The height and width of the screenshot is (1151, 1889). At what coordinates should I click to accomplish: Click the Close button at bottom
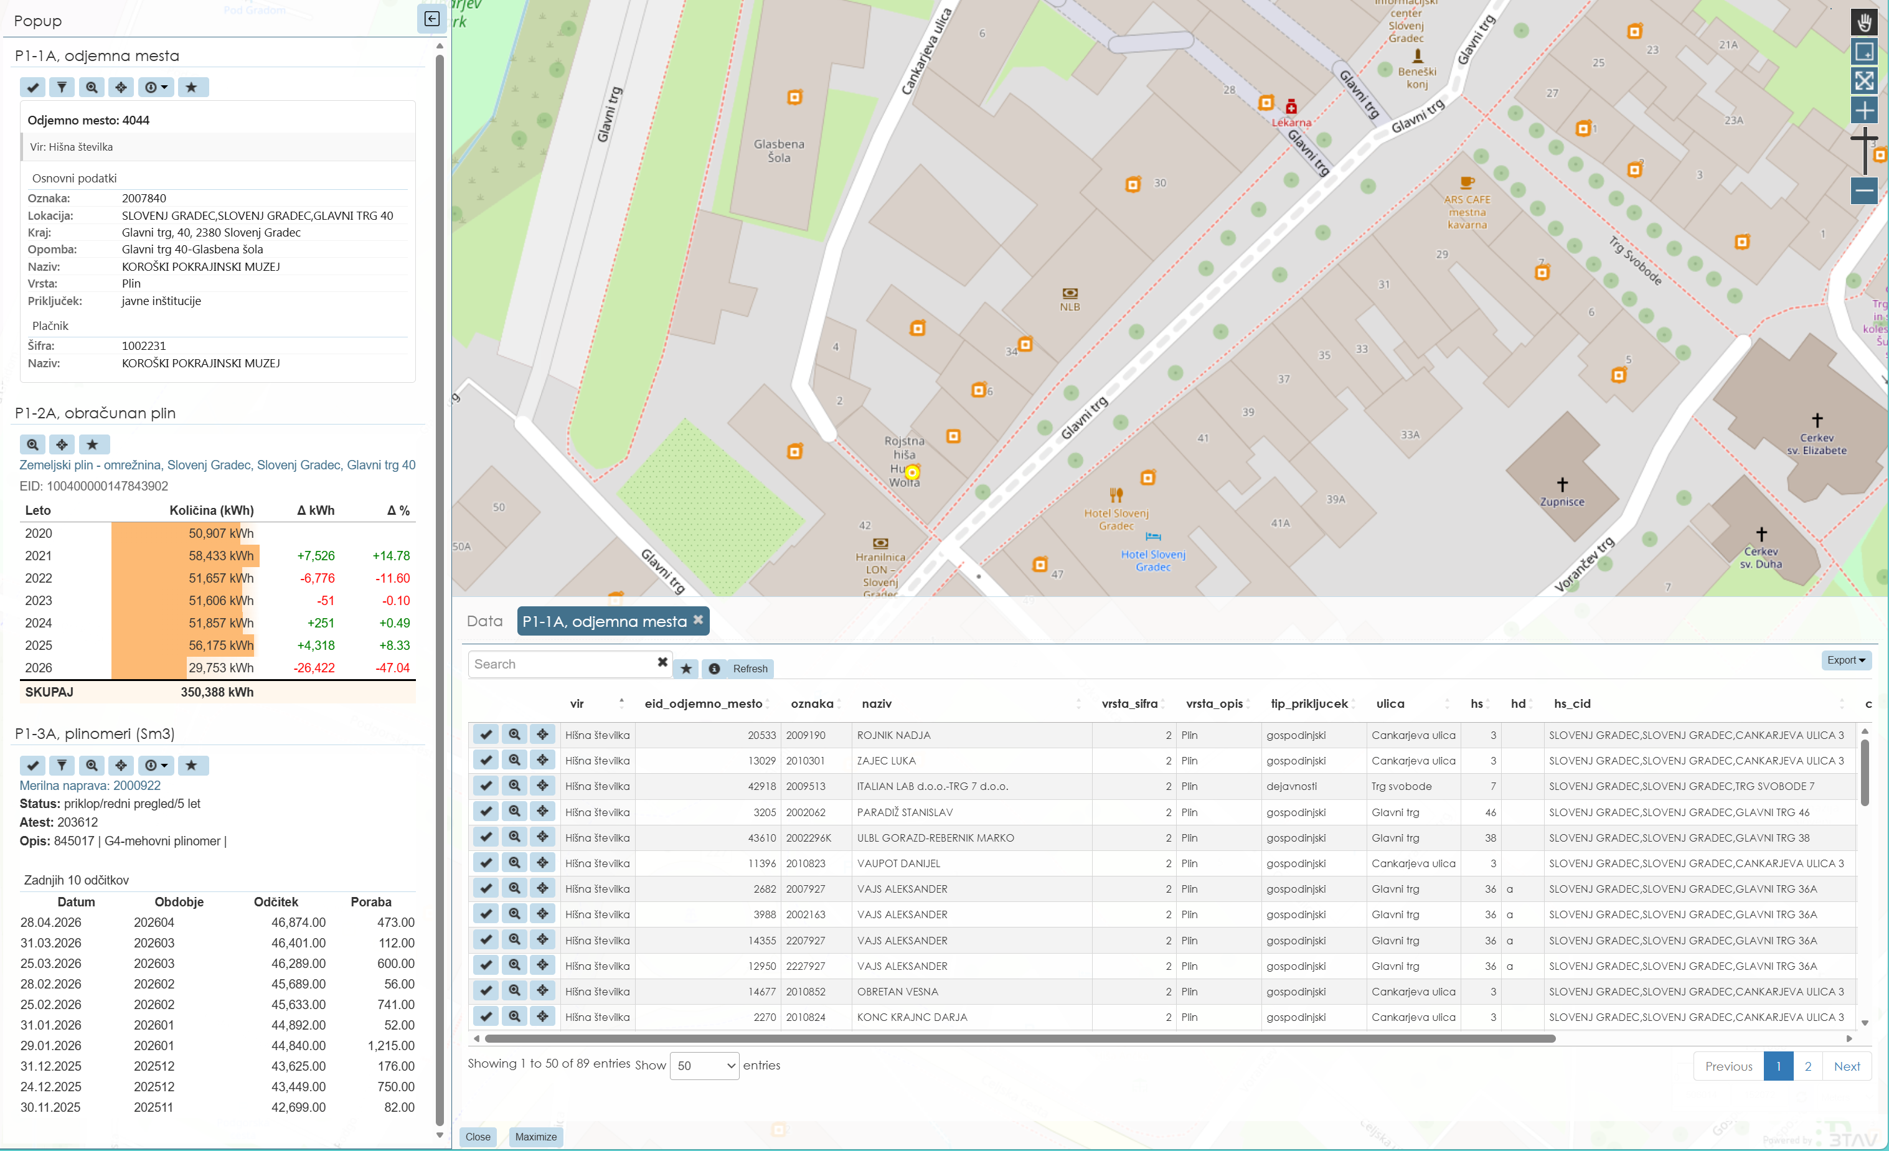click(478, 1137)
